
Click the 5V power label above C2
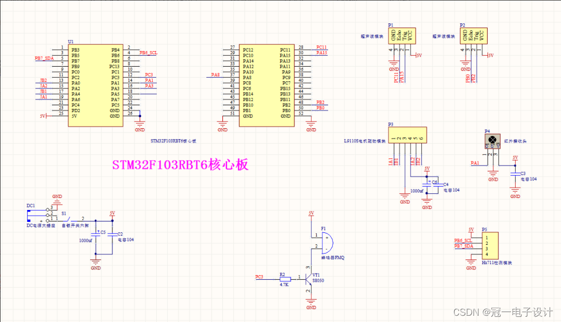113,213
